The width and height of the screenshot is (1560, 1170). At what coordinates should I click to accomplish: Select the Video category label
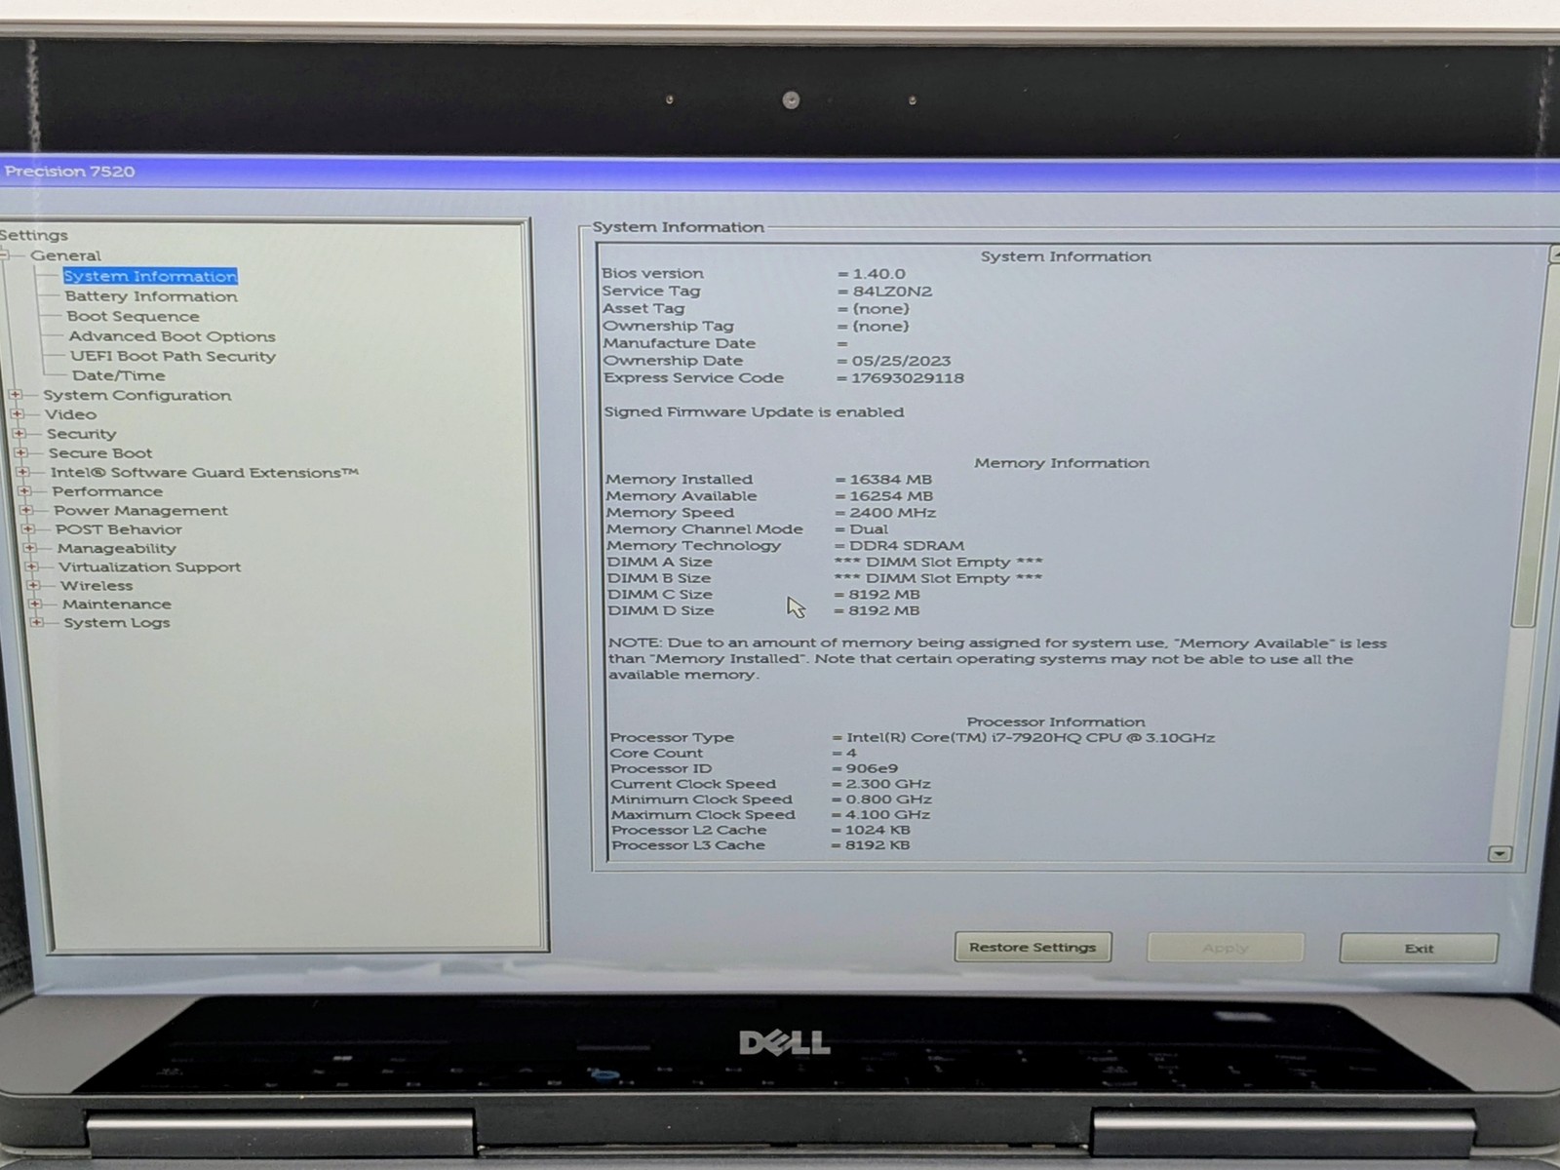click(70, 414)
